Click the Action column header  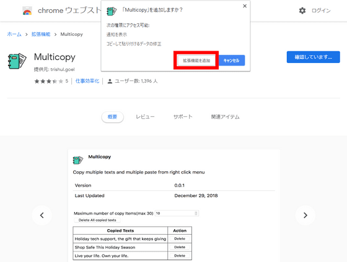(180, 230)
